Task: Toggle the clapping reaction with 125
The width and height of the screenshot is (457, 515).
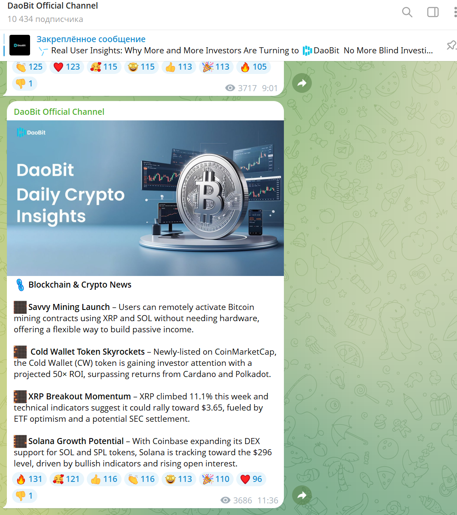Action: coord(30,67)
